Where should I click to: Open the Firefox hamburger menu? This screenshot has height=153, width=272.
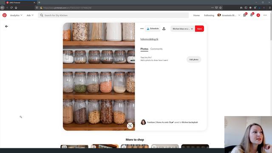point(270,8)
